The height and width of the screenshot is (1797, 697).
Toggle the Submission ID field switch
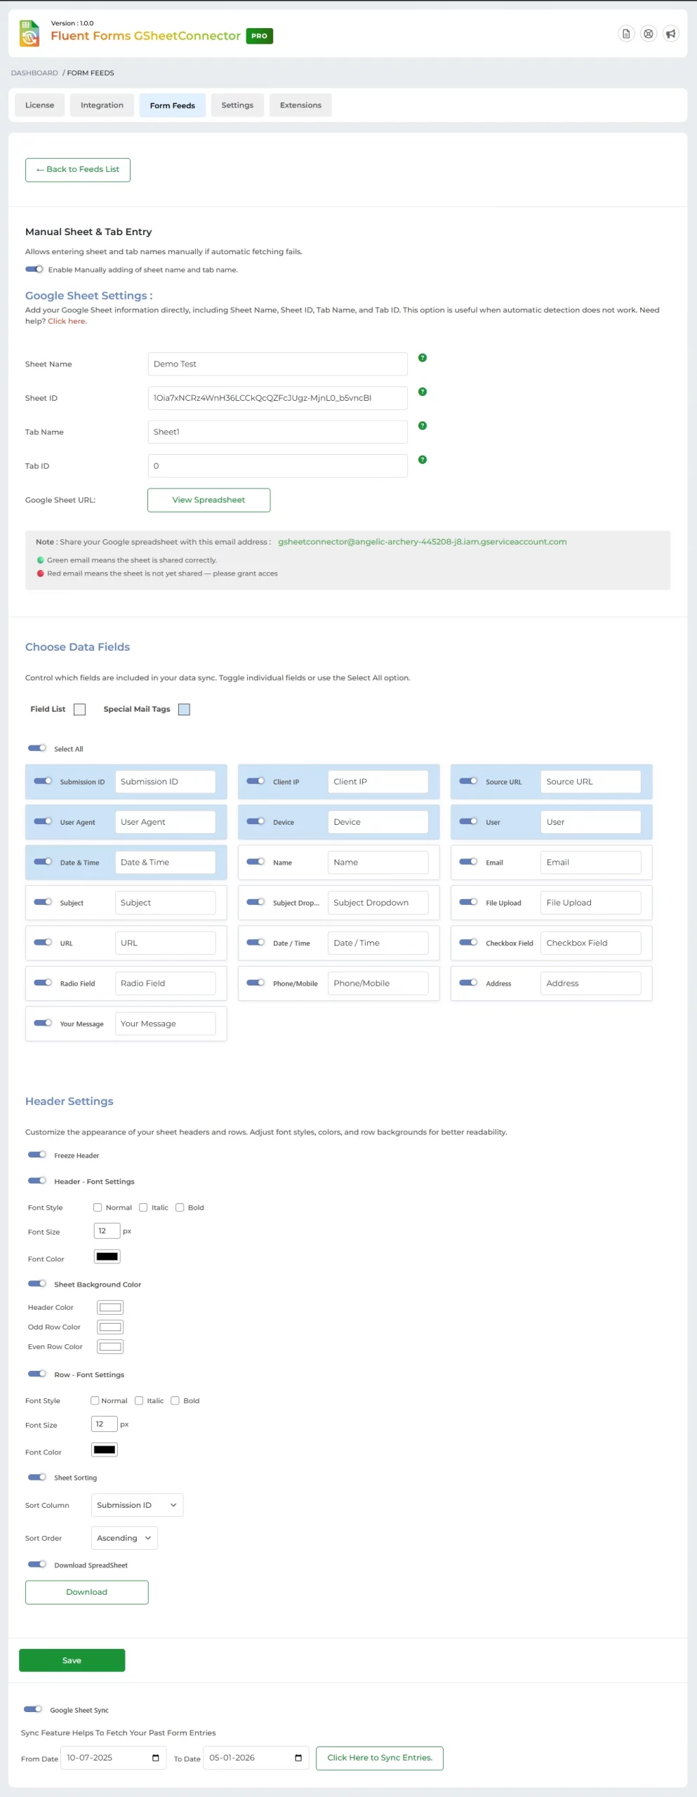pos(43,781)
